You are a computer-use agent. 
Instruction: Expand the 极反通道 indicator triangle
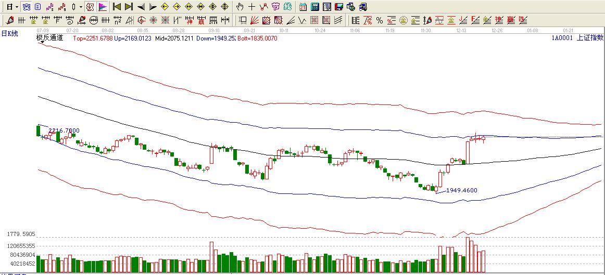click(x=41, y=43)
